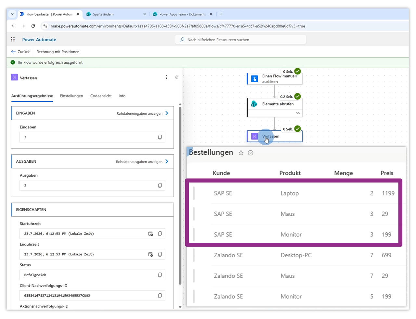
Task: Reload the current page
Action: coord(33,26)
